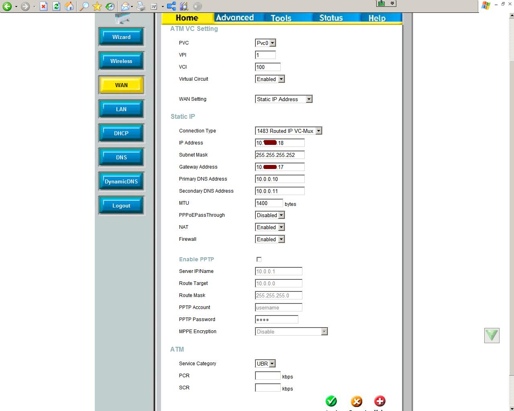Open the Edit with Word dropdown arrow
The height and width of the screenshot is (411, 514).
pyautogui.click(x=163, y=6)
